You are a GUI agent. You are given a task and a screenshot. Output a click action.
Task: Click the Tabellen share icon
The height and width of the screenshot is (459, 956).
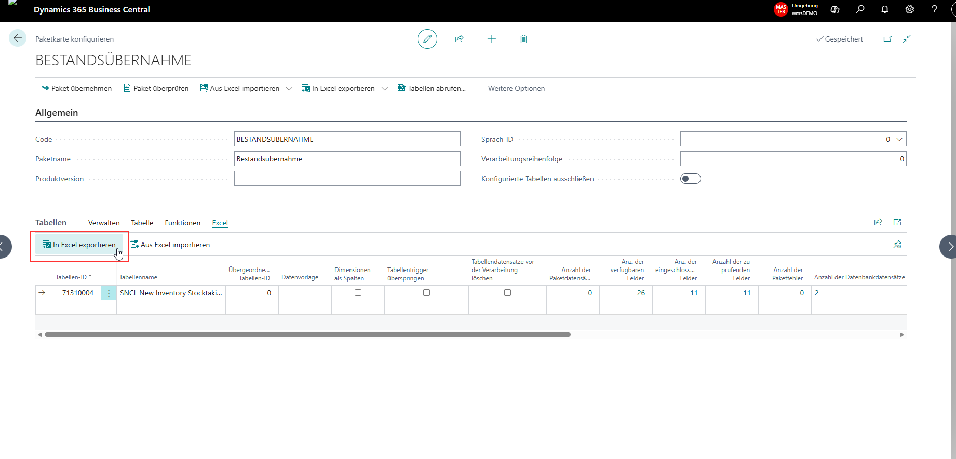point(878,222)
